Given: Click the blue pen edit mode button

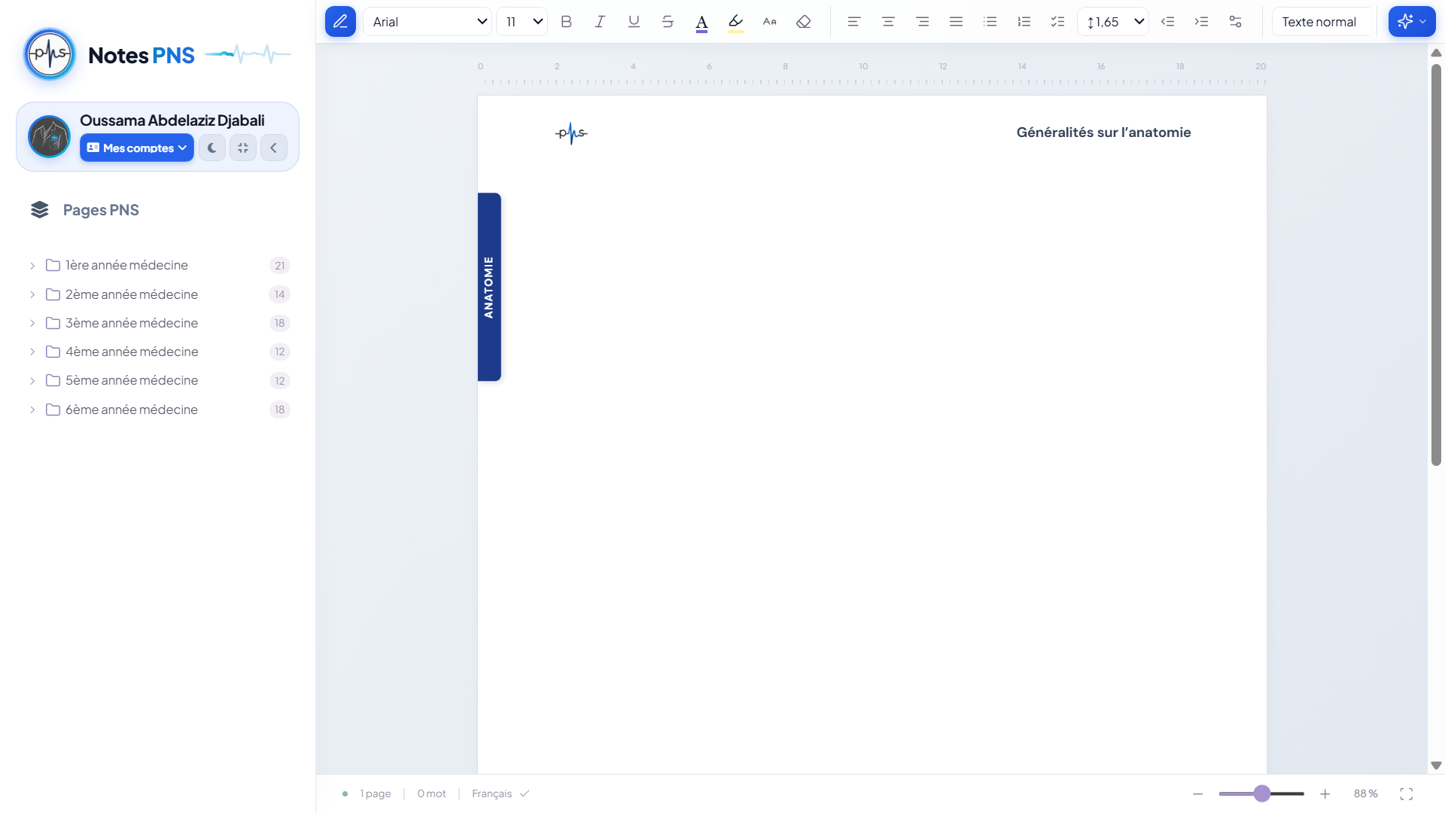Looking at the screenshot, I should 340,22.
